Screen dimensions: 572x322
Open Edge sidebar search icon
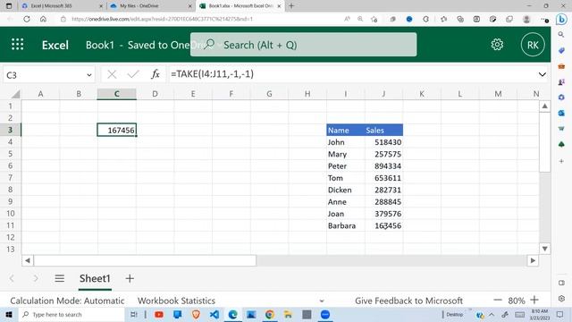(561, 35)
